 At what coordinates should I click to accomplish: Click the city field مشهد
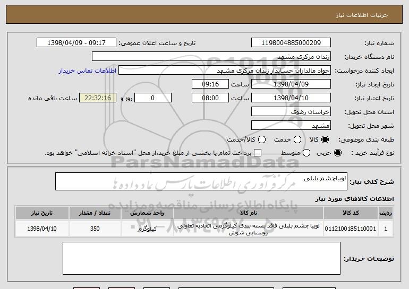pyautogui.click(x=291, y=126)
